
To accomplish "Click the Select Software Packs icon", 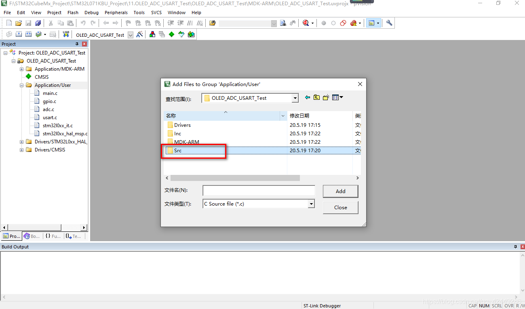I will click(x=181, y=35).
